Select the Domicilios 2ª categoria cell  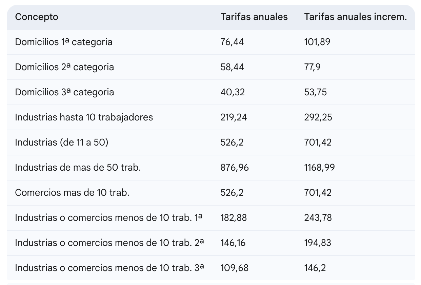64,67
